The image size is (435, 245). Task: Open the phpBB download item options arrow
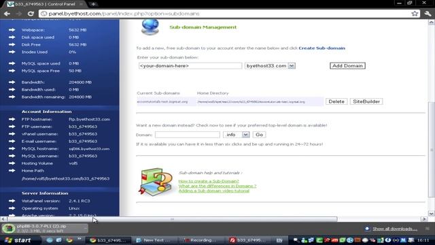click(85, 229)
